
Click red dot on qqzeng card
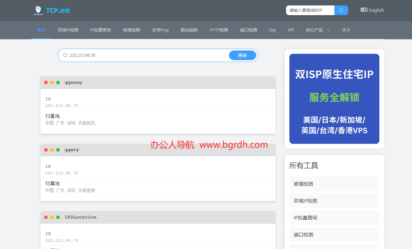46,82
